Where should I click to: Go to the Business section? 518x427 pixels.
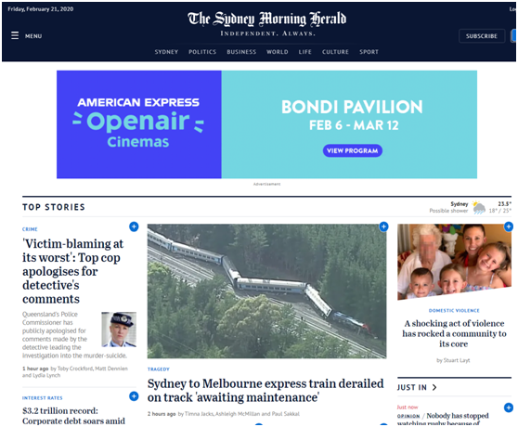point(241,52)
